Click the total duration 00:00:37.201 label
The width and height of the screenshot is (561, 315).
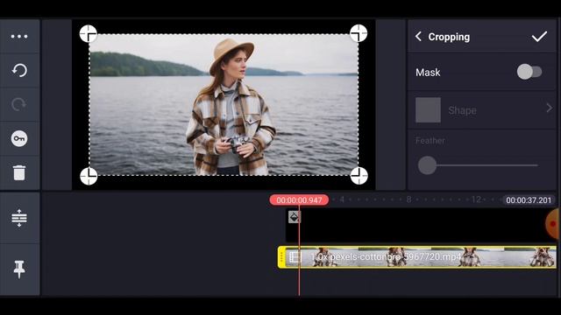[529, 200]
